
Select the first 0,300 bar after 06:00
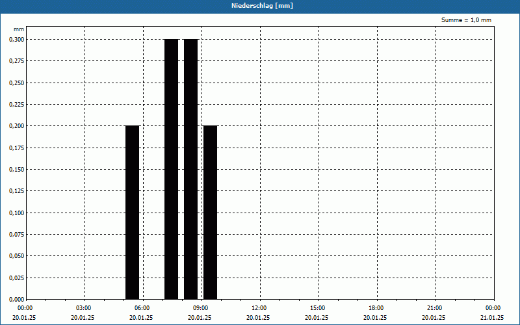point(172,169)
